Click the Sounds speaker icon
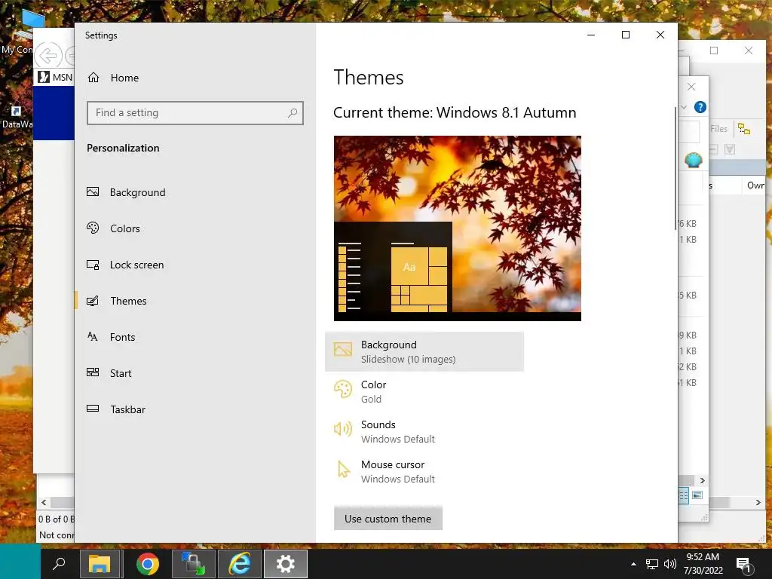The width and height of the screenshot is (772, 579). 343,429
